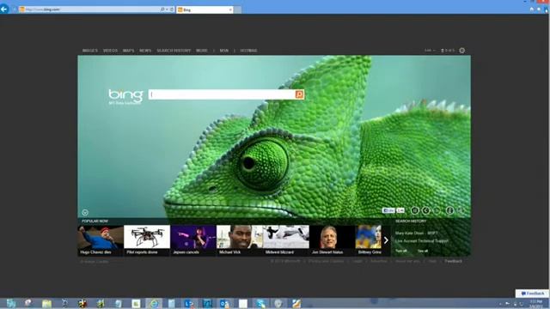Image resolution: width=550 pixels, height=309 pixels.
Task: Click the Facebook Like button on image
Action: point(388,210)
